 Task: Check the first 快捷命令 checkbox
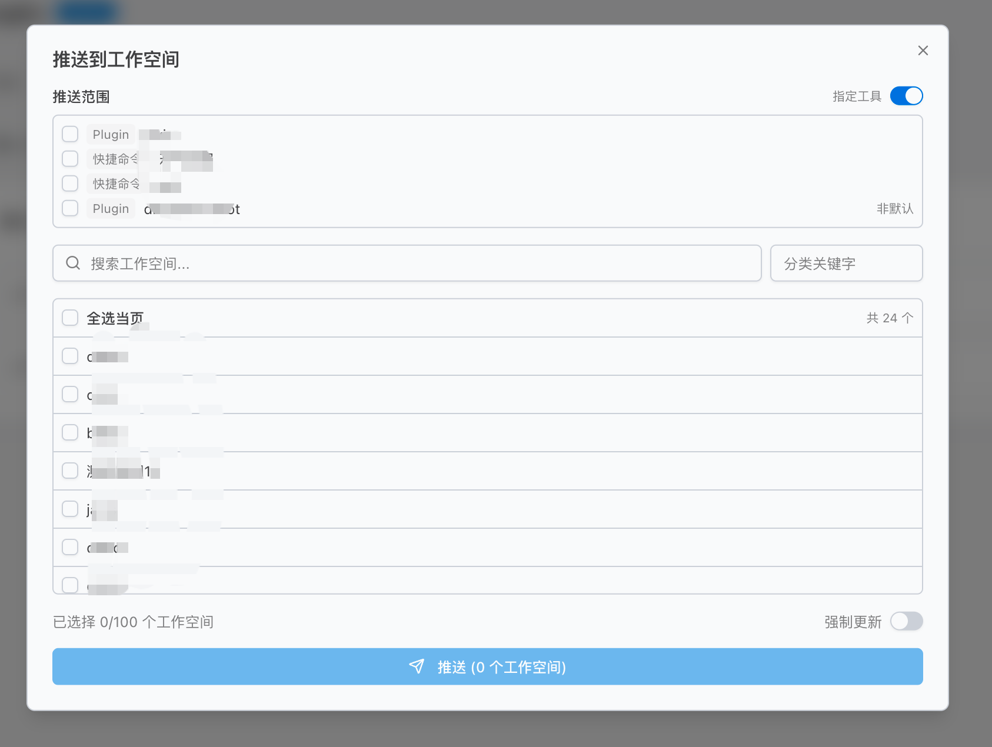[x=69, y=158]
